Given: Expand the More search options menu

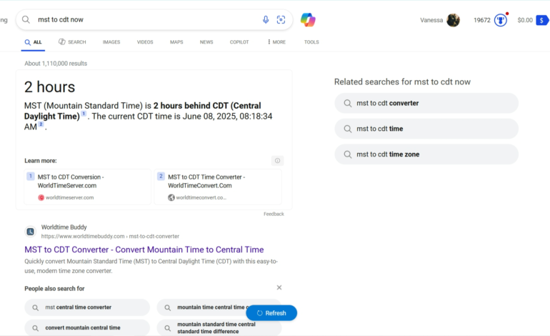Looking at the screenshot, I should point(276,42).
